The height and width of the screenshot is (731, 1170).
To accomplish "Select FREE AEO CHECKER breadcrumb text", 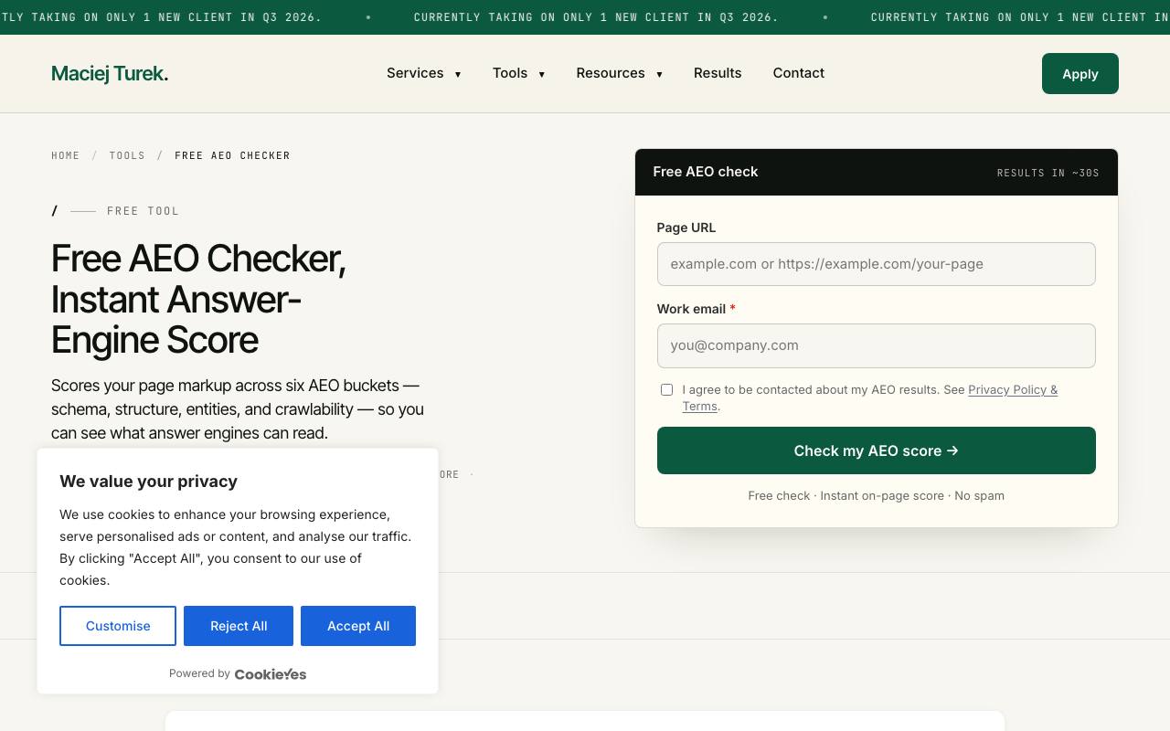I will [232, 155].
